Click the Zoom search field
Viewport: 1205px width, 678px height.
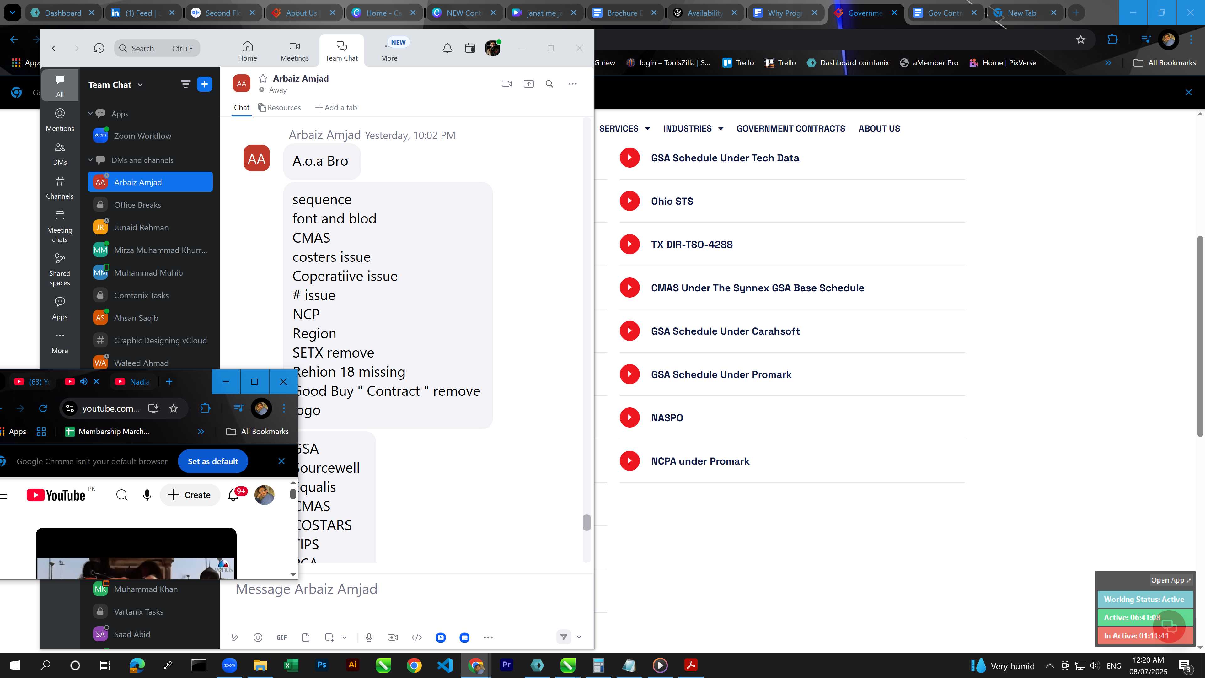pyautogui.click(x=157, y=48)
